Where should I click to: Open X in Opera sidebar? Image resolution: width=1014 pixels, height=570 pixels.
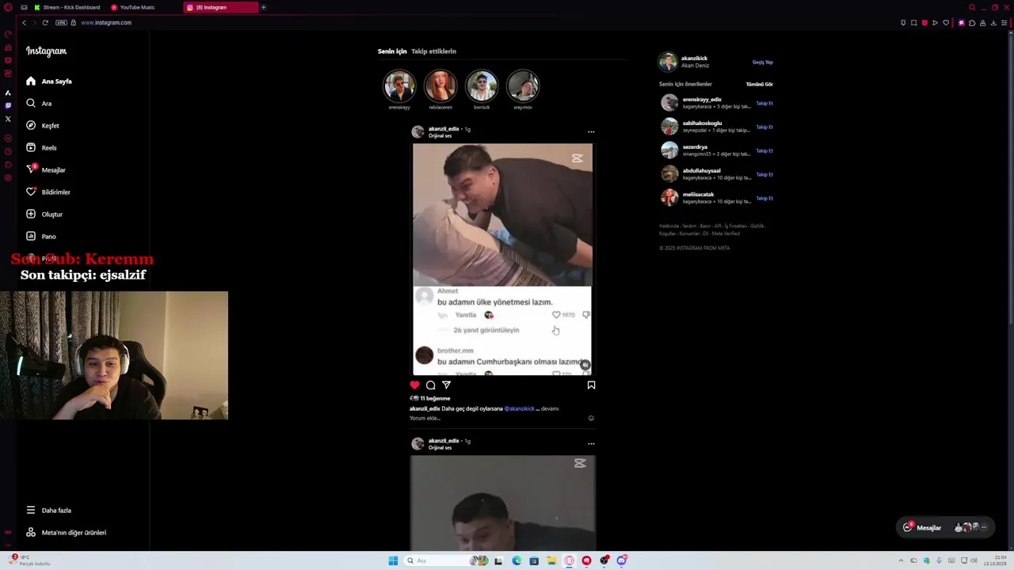[8, 119]
